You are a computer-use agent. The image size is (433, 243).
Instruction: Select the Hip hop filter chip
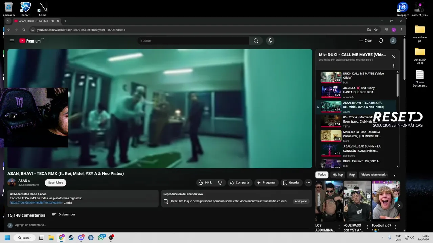[x=338, y=175]
